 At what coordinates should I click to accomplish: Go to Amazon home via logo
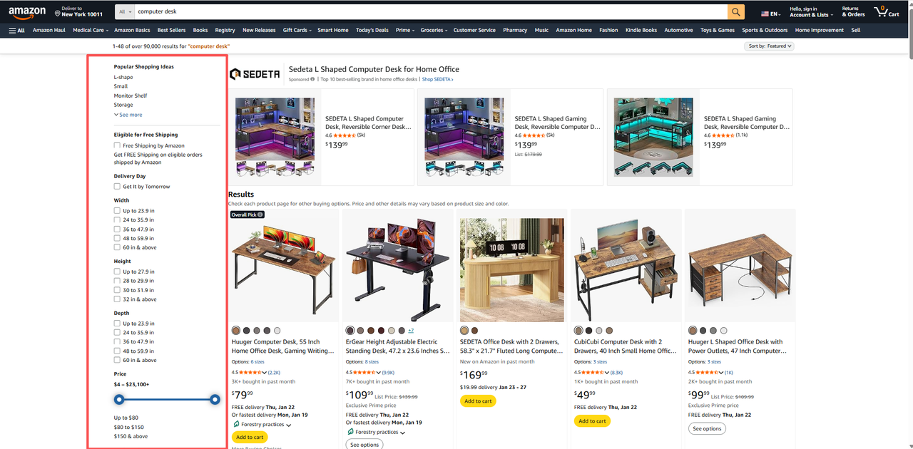point(28,12)
